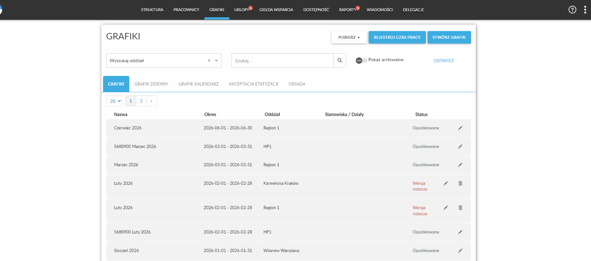Screen dimensions: 591x261
Task: Select GRAFIKI in the top navigation
Action: 217,10
